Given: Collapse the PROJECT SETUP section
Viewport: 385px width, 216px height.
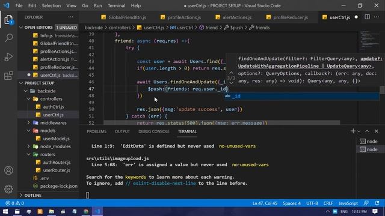Looking at the screenshot, I should 21,83.
